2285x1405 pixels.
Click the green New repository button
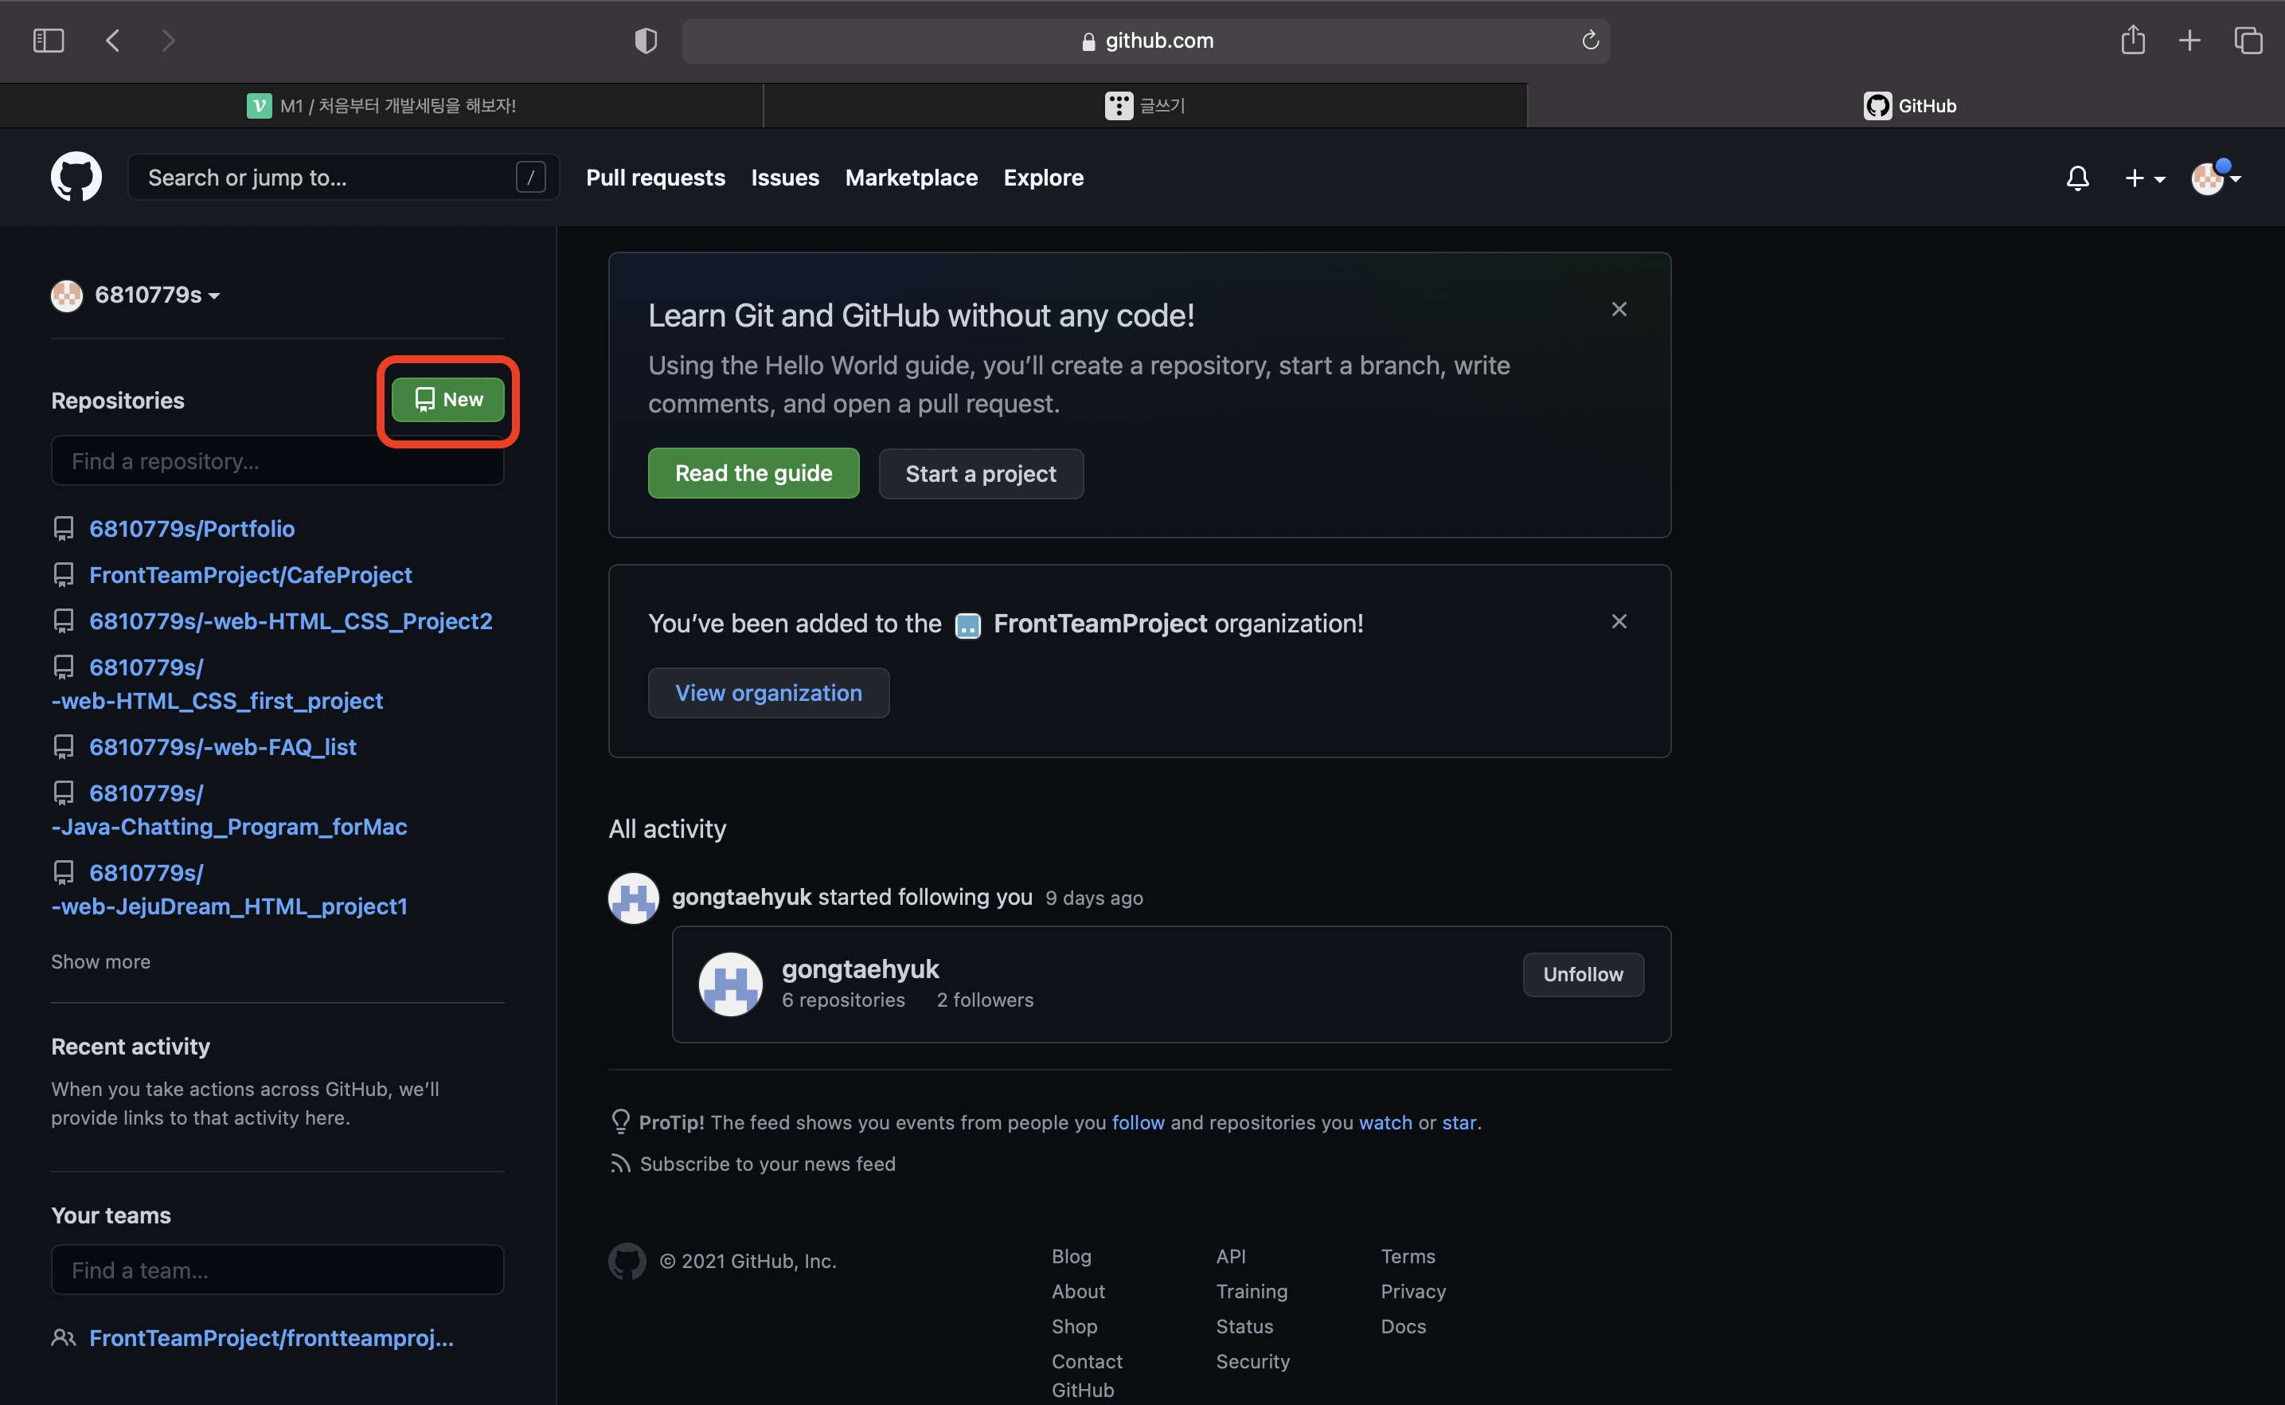click(x=447, y=400)
